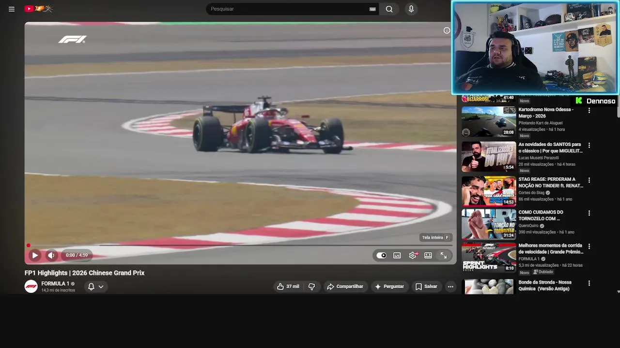
Task: Open options menu for Kartodromo Nova Odessa
Action: [x=589, y=111]
